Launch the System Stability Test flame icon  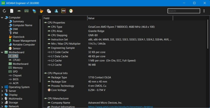(x=41, y=11)
